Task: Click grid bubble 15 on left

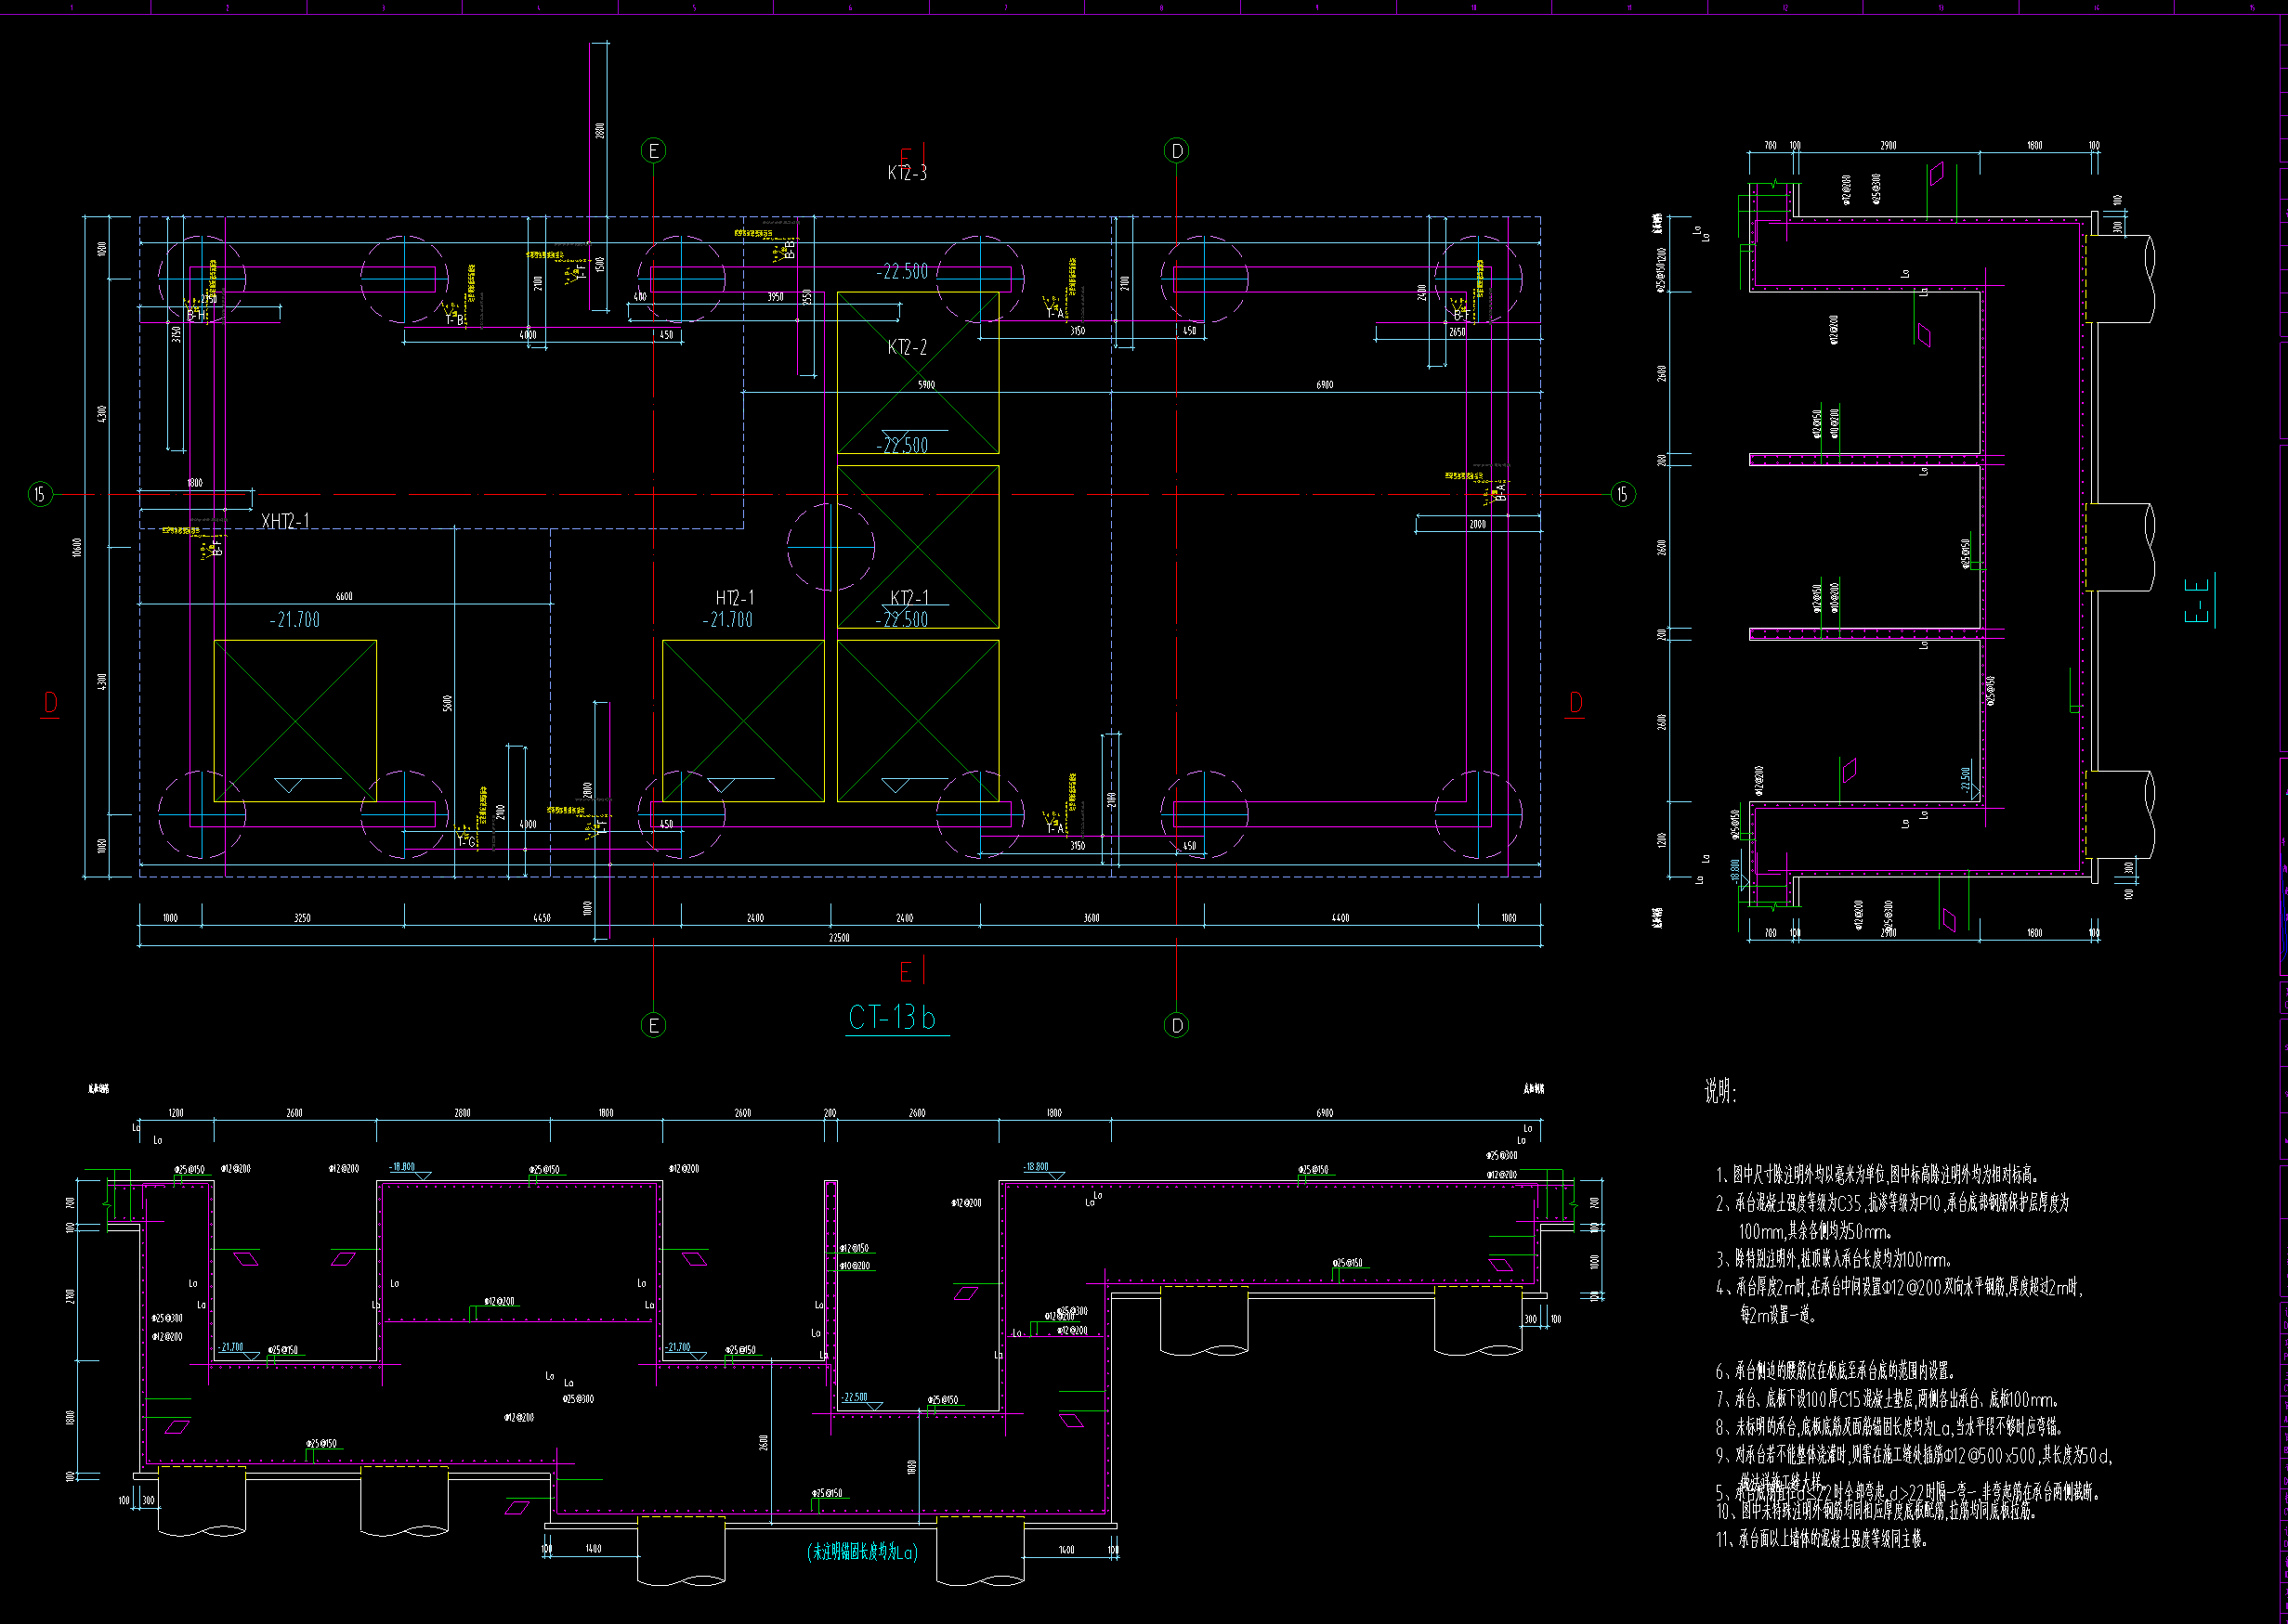Action: 40,494
